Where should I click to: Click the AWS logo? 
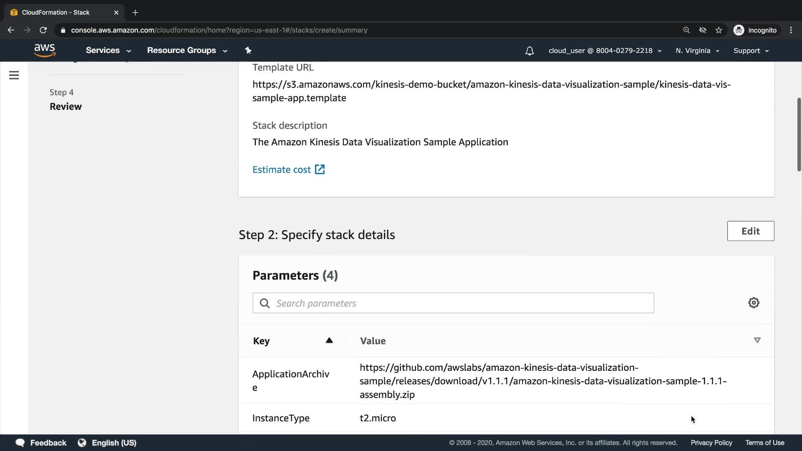tap(45, 51)
